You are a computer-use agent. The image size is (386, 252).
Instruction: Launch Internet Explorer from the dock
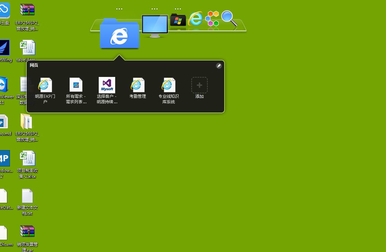coord(196,19)
